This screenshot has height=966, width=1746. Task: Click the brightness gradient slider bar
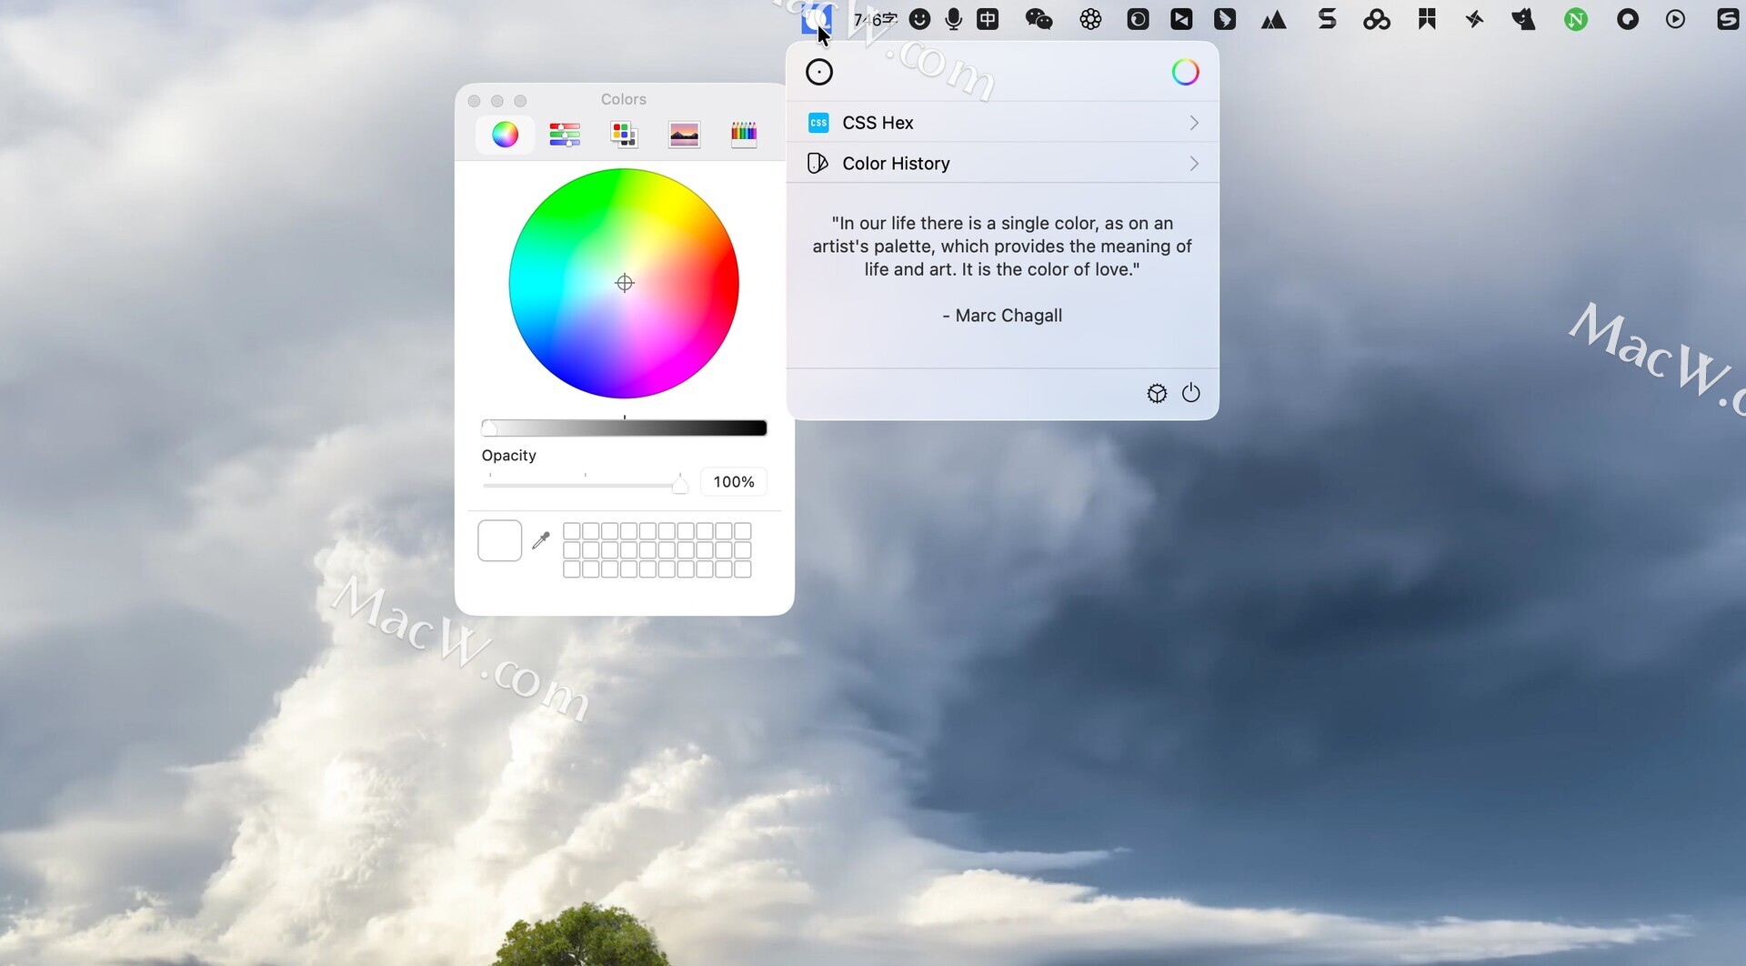(624, 428)
